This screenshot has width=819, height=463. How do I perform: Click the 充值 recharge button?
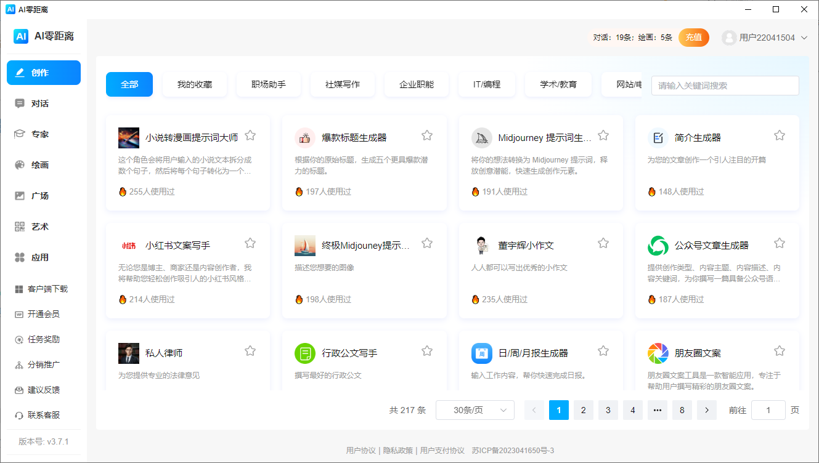(x=694, y=38)
